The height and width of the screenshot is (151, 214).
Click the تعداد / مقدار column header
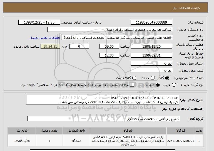coord(49,130)
